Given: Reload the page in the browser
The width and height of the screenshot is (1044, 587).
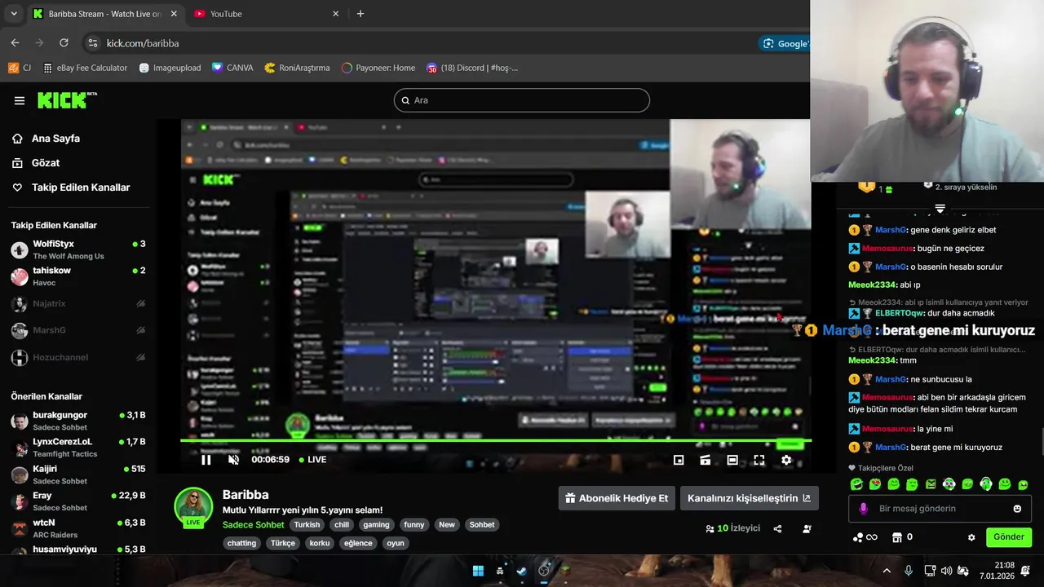Looking at the screenshot, I should [64, 43].
